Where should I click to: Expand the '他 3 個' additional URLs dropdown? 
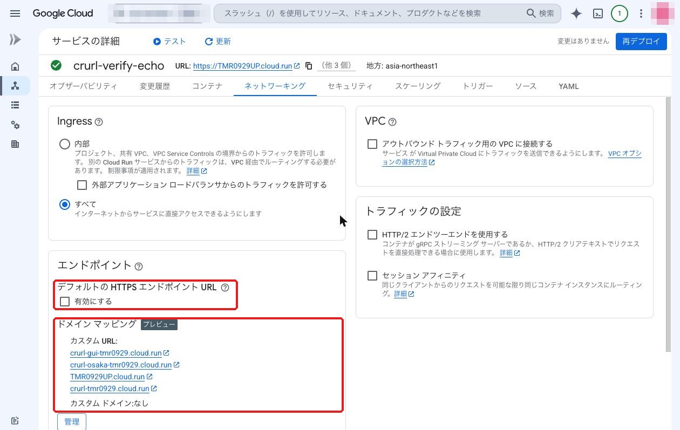coord(336,66)
